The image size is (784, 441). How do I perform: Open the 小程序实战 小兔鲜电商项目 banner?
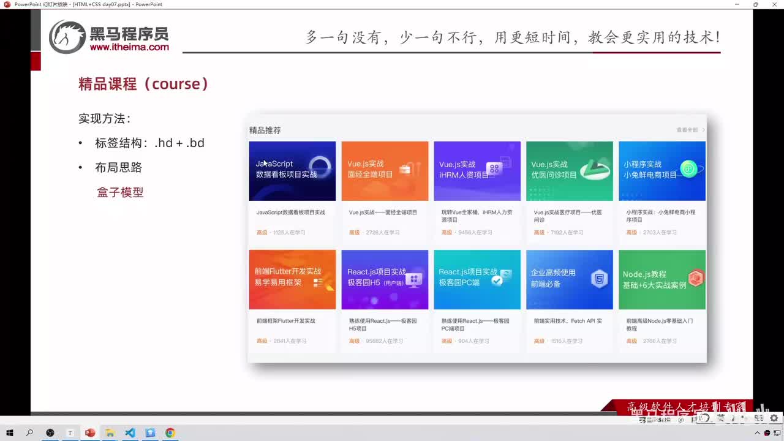662,171
